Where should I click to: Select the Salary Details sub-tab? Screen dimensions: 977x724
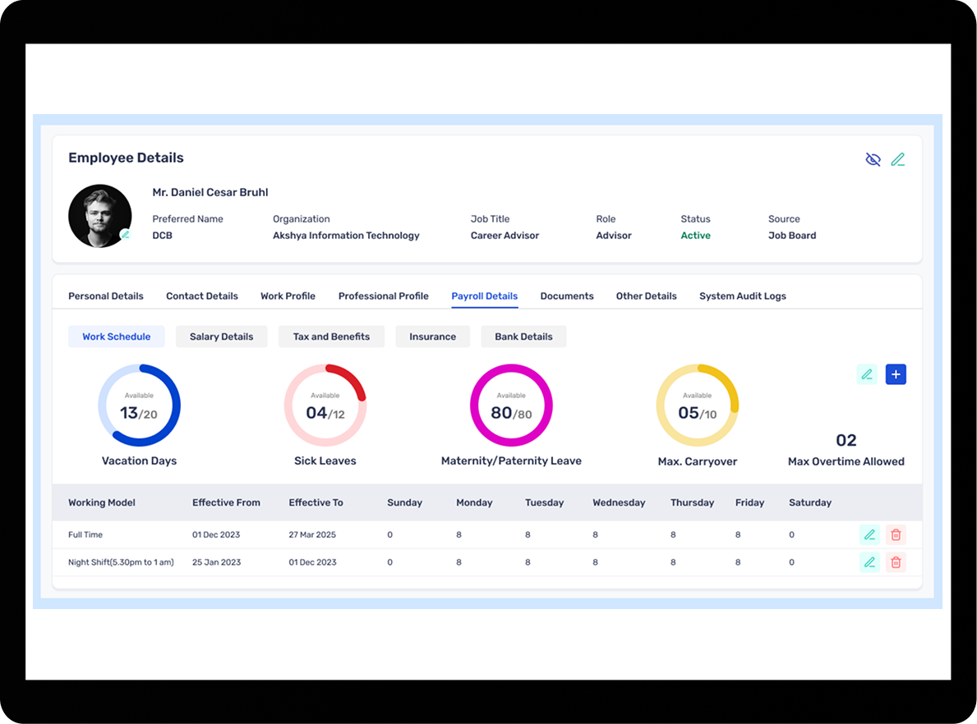221,337
